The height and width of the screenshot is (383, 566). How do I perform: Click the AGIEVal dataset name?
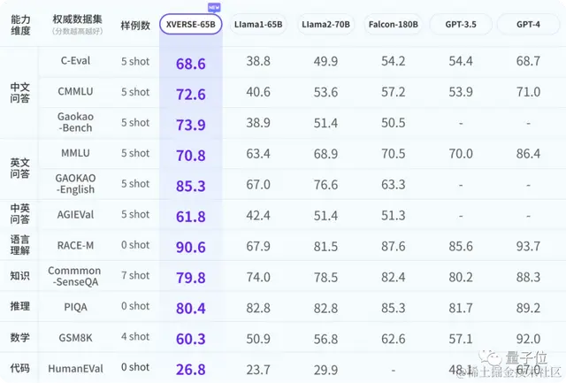tap(75, 215)
